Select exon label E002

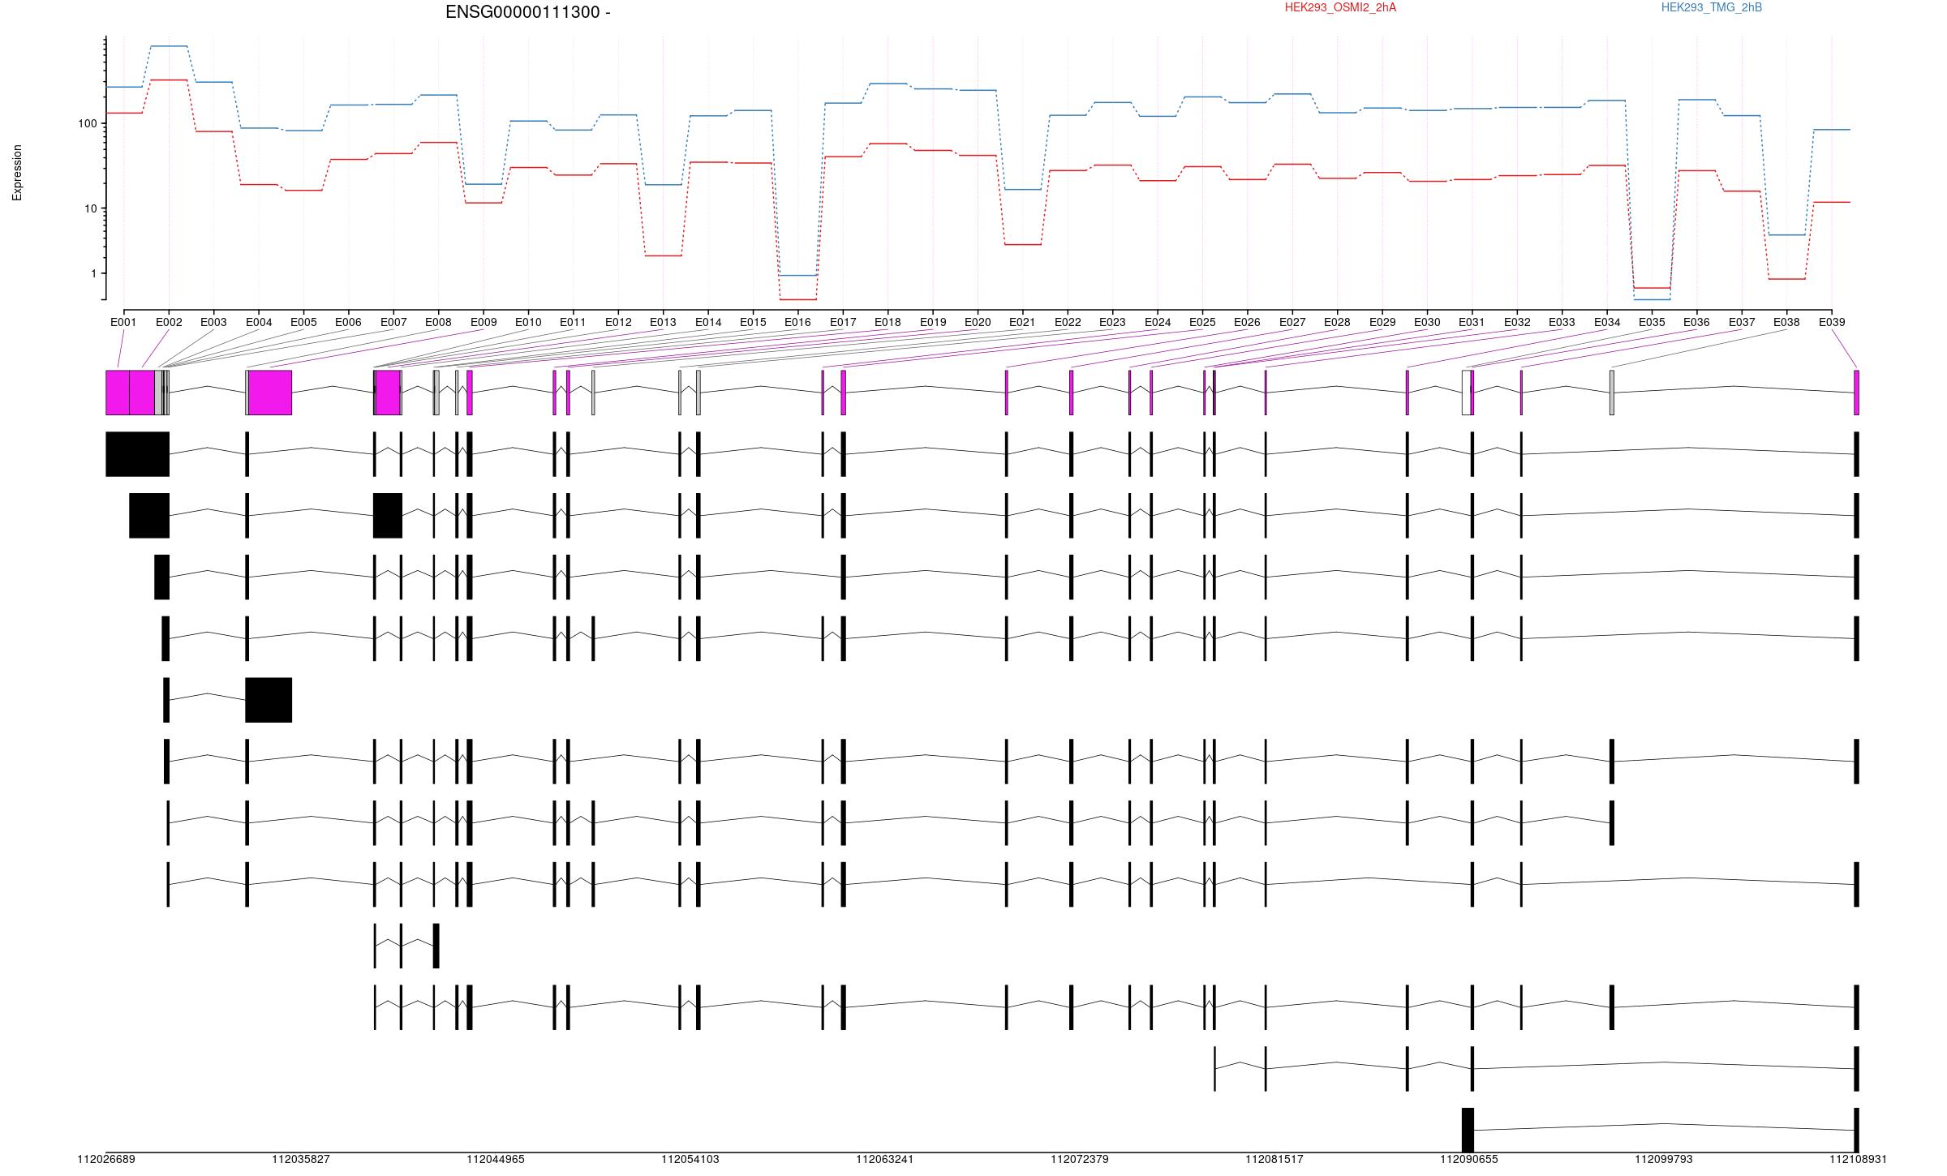tap(169, 322)
